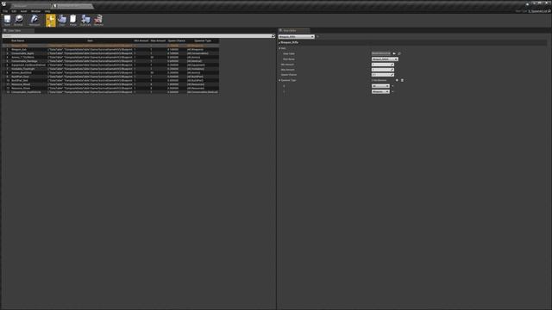Open the row selector dropdown Weapon_Rifle
552x310 pixels.
[x=297, y=36]
